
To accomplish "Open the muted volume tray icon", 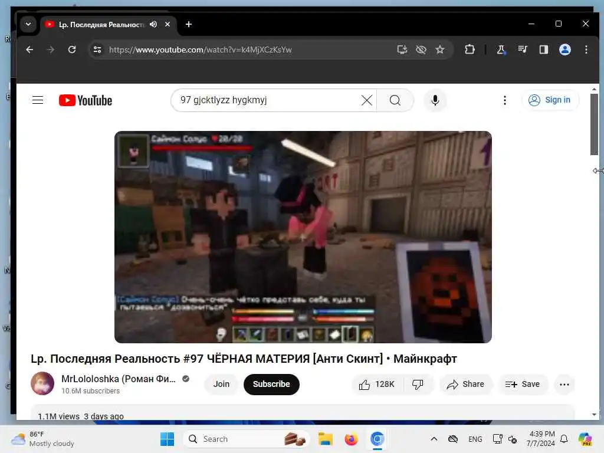I will 513,439.
